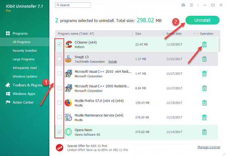
Task: Check the Snagit 13 checkbox
Action: click(60, 59)
